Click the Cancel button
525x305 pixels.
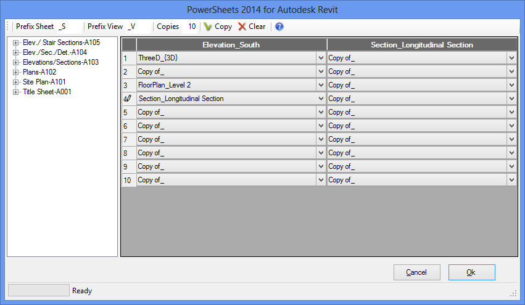[417, 272]
